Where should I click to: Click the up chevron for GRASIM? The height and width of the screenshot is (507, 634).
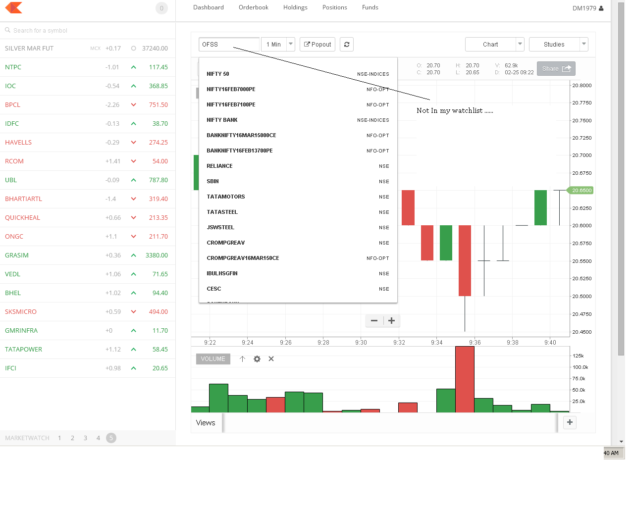click(x=133, y=255)
